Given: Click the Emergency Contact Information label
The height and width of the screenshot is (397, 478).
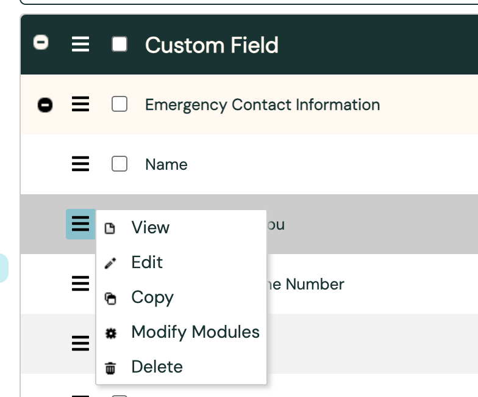Looking at the screenshot, I should click(262, 104).
